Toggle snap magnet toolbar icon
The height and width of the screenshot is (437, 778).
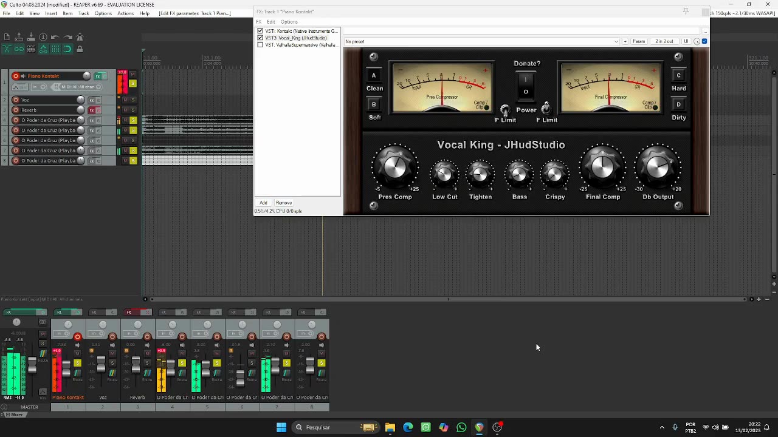tap(68, 49)
